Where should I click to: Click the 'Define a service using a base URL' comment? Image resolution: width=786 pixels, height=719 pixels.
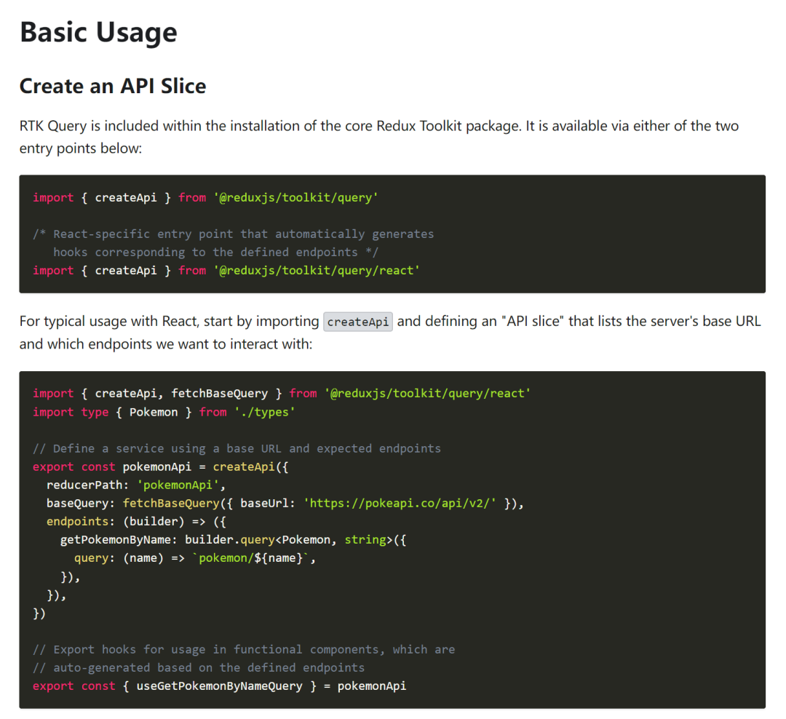pyautogui.click(x=237, y=448)
